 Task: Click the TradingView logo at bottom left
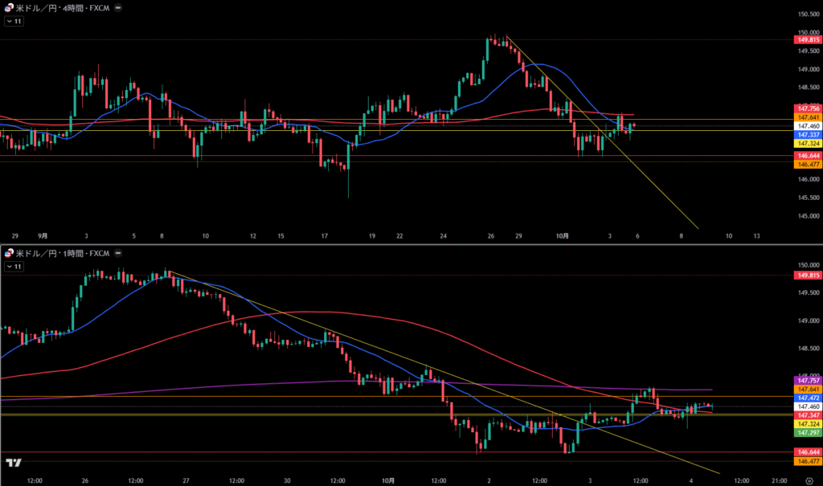point(13,464)
